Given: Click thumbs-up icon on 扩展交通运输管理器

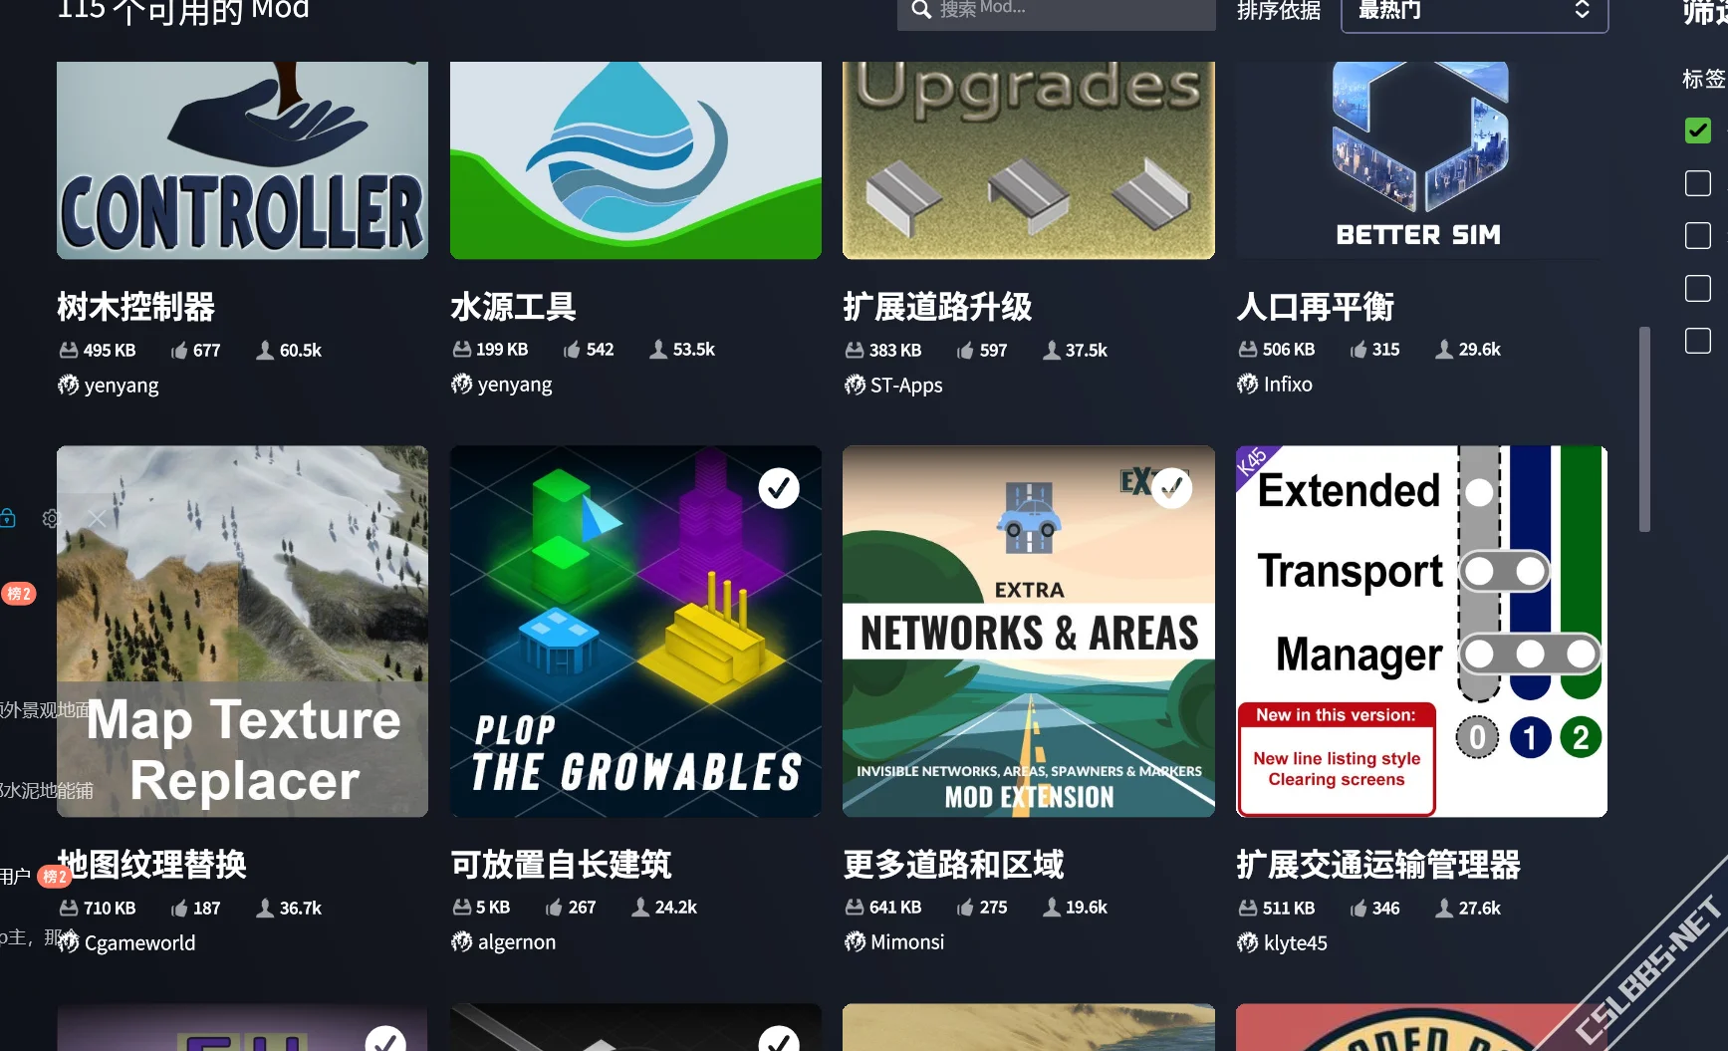Looking at the screenshot, I should [x=1358, y=909].
